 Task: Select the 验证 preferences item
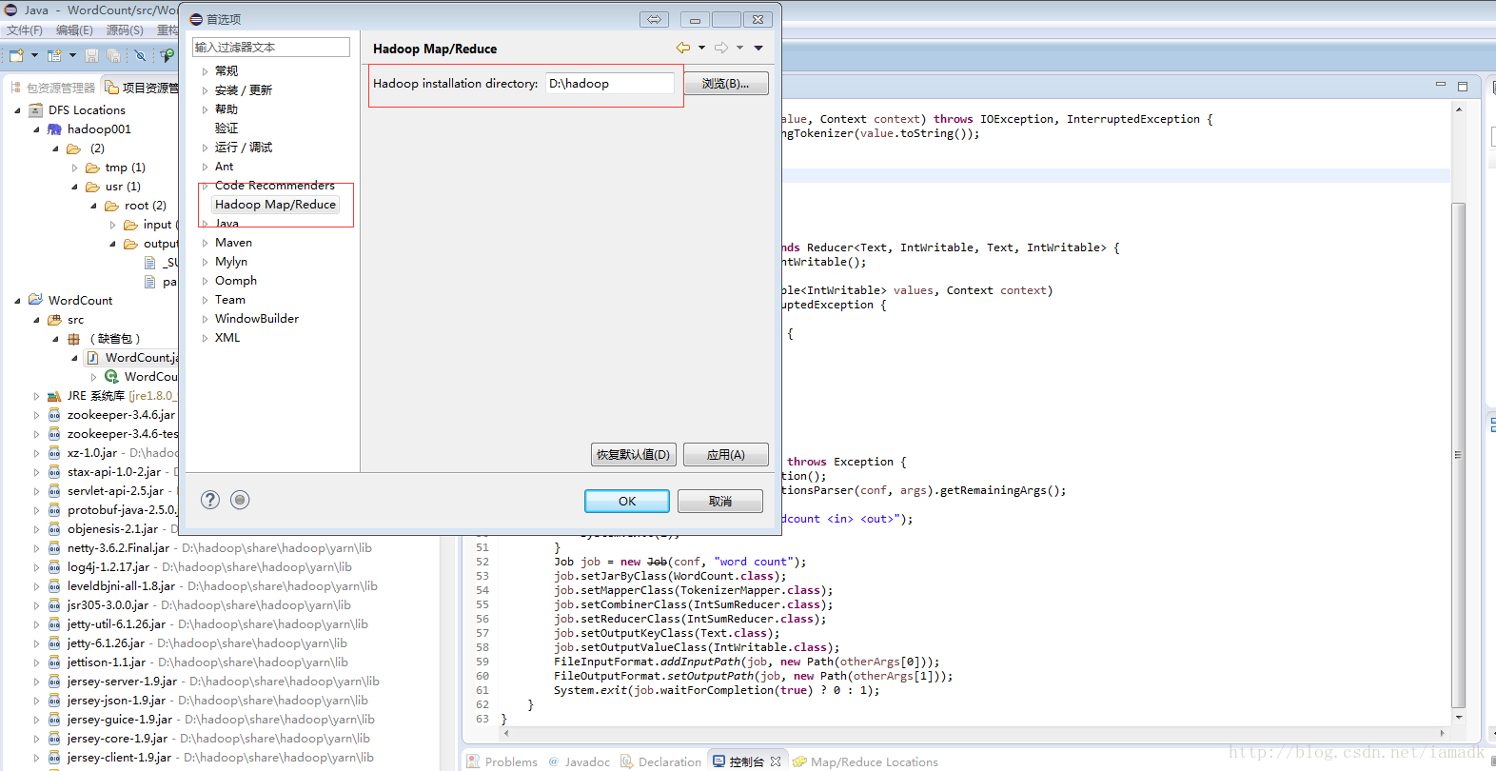[x=226, y=128]
